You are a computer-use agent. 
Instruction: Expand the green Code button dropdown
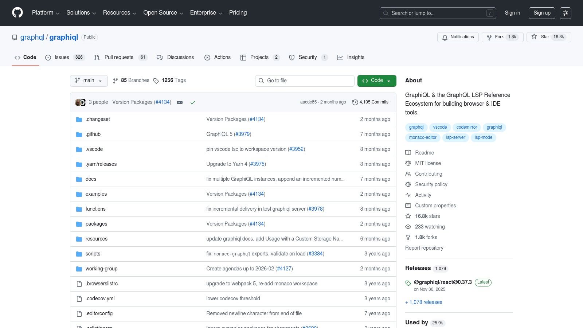point(388,81)
